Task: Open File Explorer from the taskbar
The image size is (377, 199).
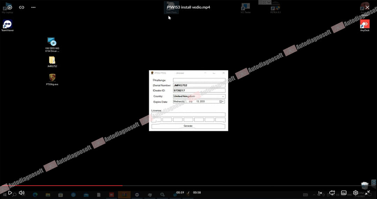Action: click(x=48, y=195)
